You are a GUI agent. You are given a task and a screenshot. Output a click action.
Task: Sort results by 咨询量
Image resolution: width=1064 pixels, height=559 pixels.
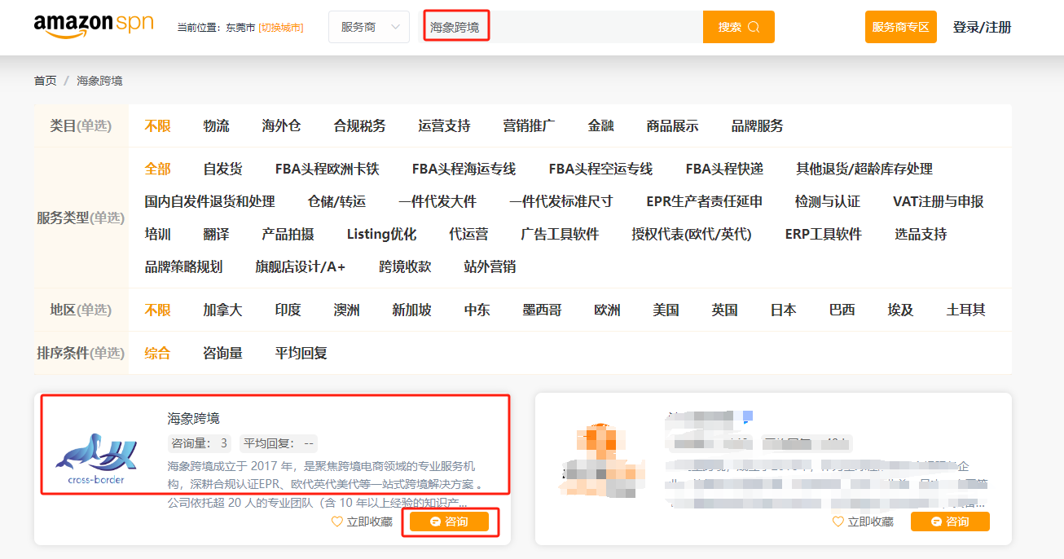tap(223, 353)
